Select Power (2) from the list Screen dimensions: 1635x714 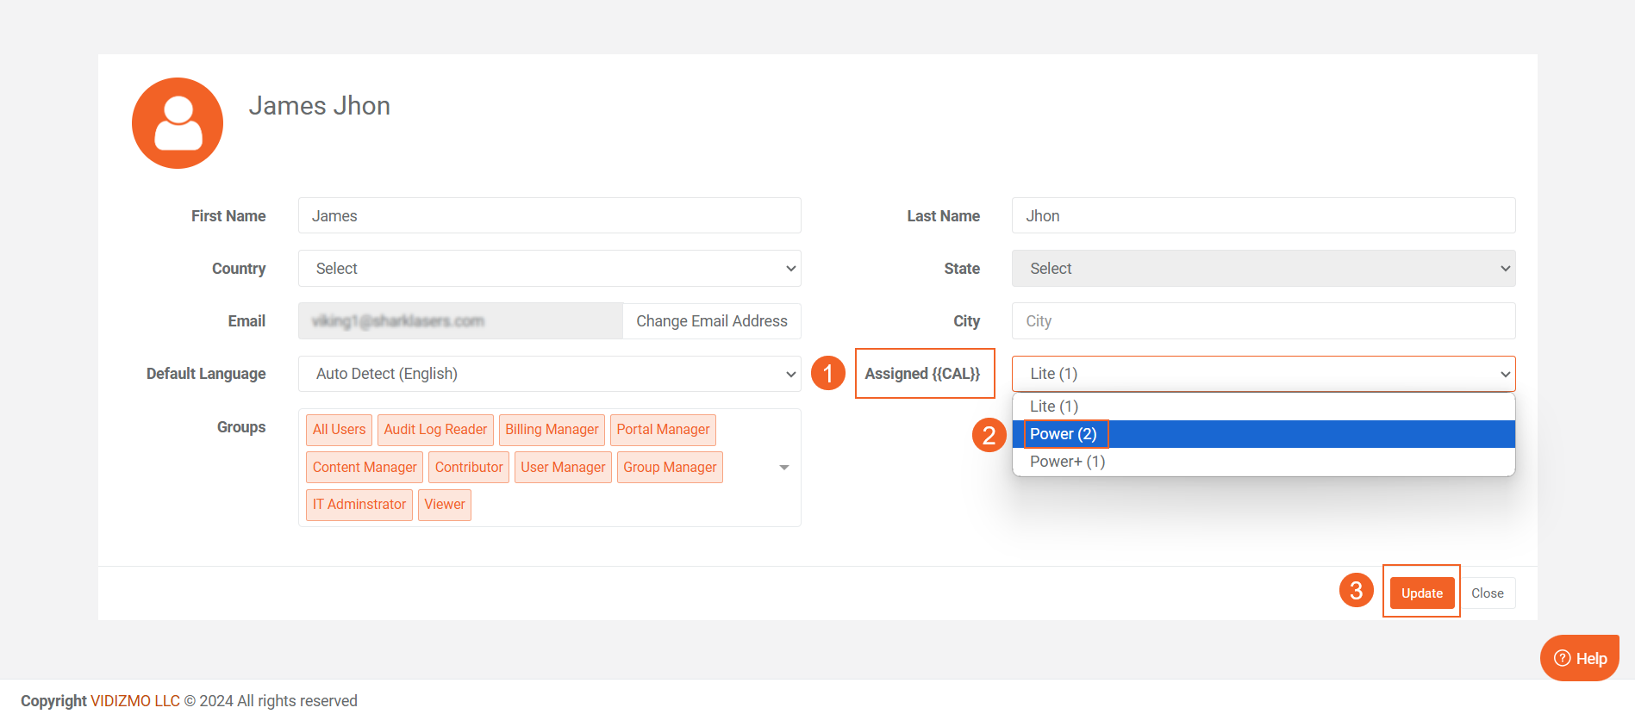coord(1064,434)
